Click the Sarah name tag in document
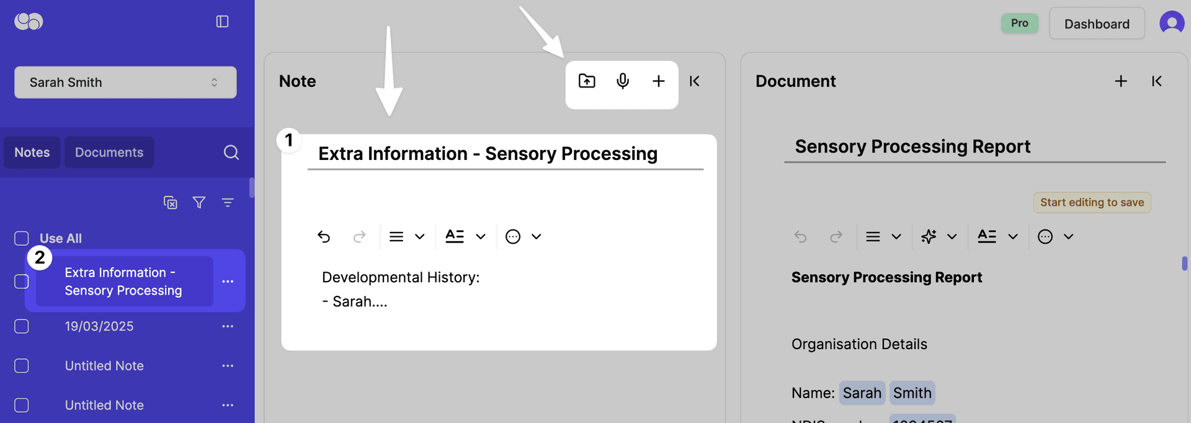This screenshot has height=423, width=1191. pos(862,393)
